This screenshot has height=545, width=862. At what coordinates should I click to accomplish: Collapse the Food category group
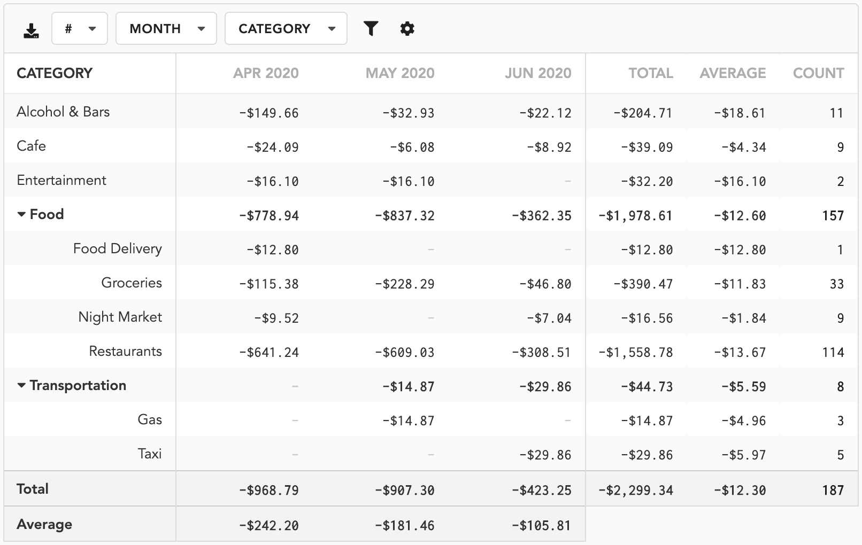[x=21, y=214]
